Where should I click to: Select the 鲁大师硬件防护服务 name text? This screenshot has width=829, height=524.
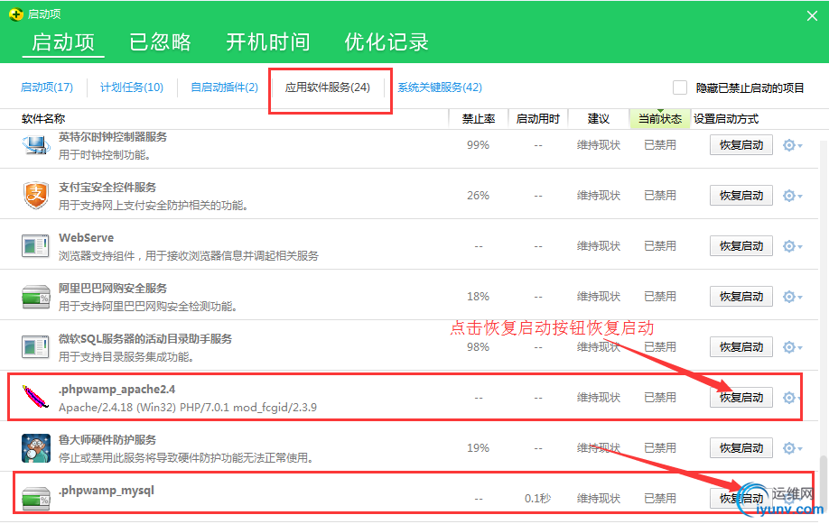click(x=107, y=439)
